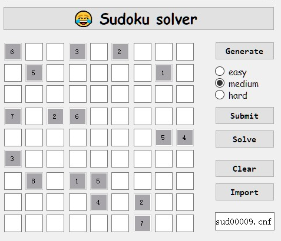Click the given cell with 8 in row seven

(34, 181)
